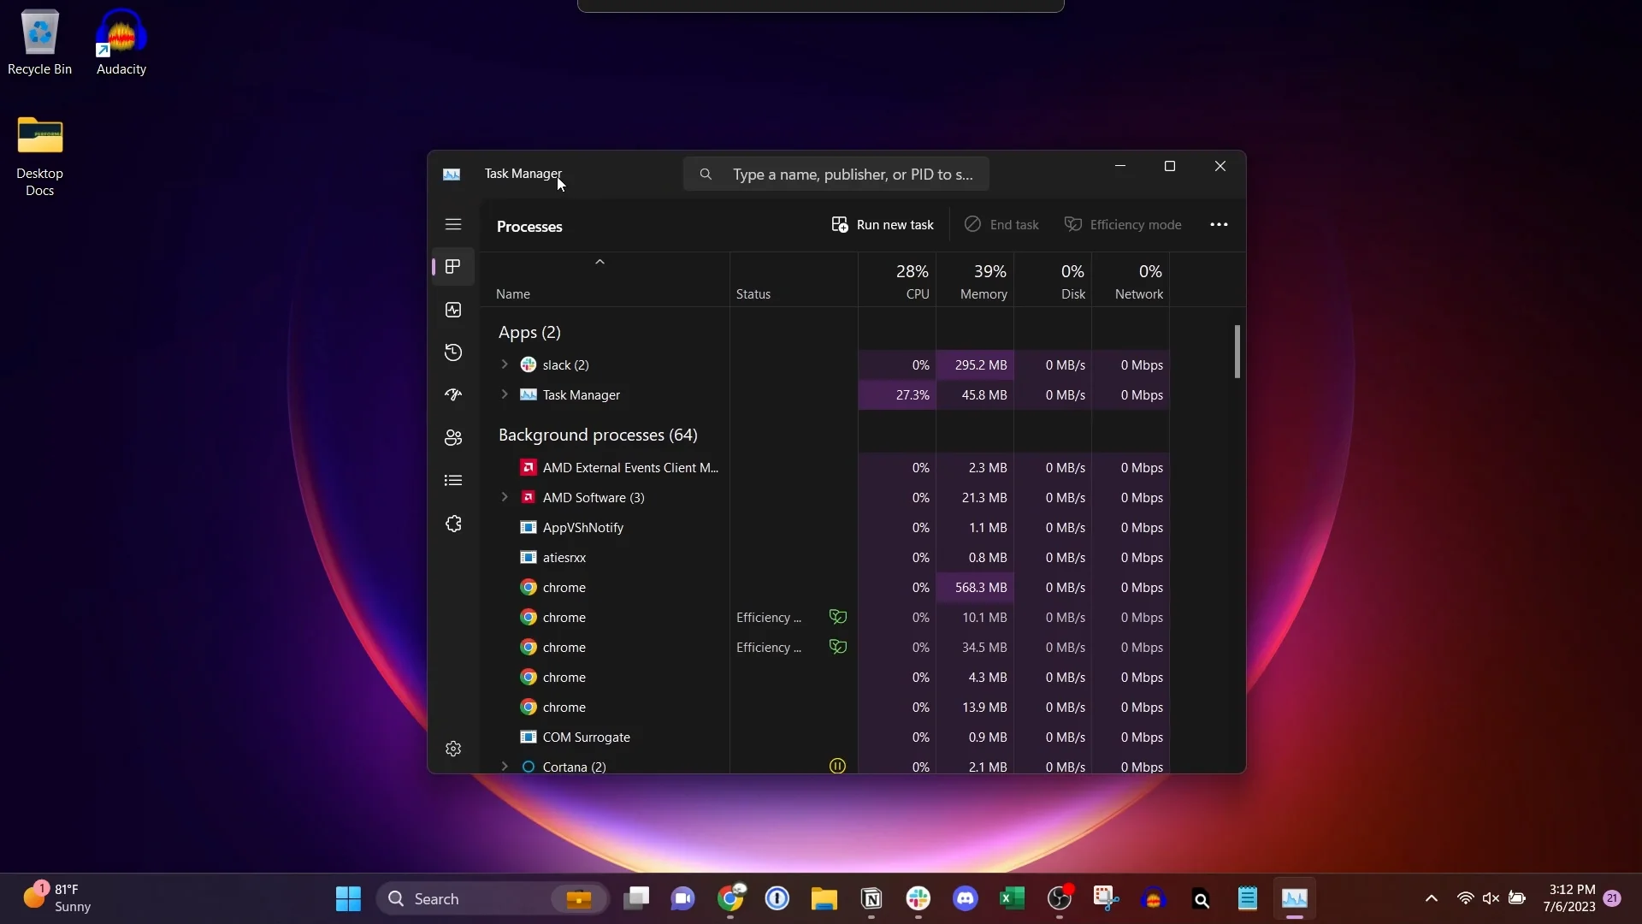Image resolution: width=1642 pixels, height=924 pixels.
Task: Click Run new task button
Action: point(883,224)
